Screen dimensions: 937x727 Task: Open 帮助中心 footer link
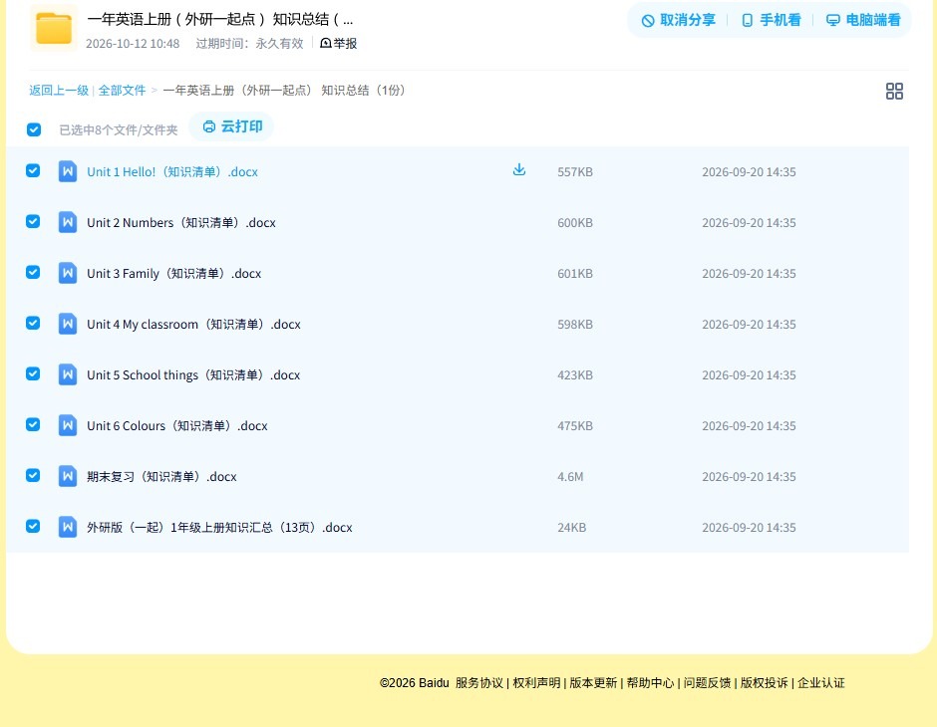point(650,683)
